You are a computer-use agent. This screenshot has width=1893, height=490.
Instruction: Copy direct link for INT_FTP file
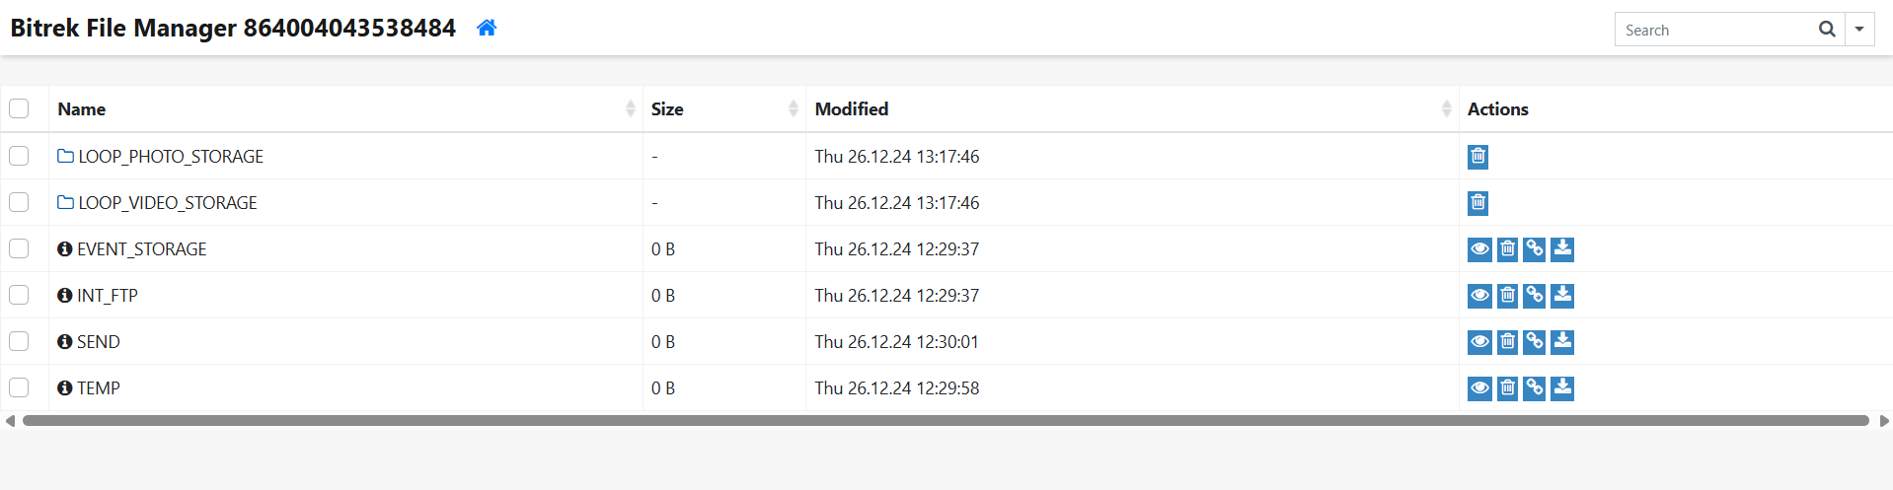1534,296
